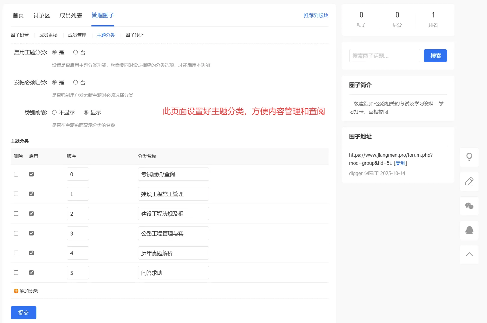Switch to the 讨论区 tab

pos(42,15)
